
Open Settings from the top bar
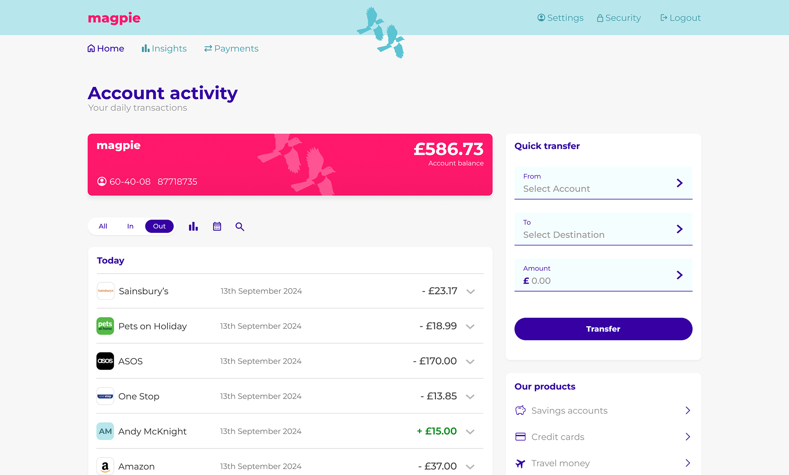[x=560, y=18]
